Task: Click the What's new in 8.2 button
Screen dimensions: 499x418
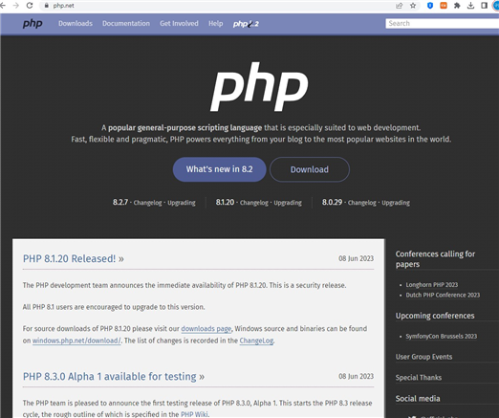Action: [x=219, y=169]
